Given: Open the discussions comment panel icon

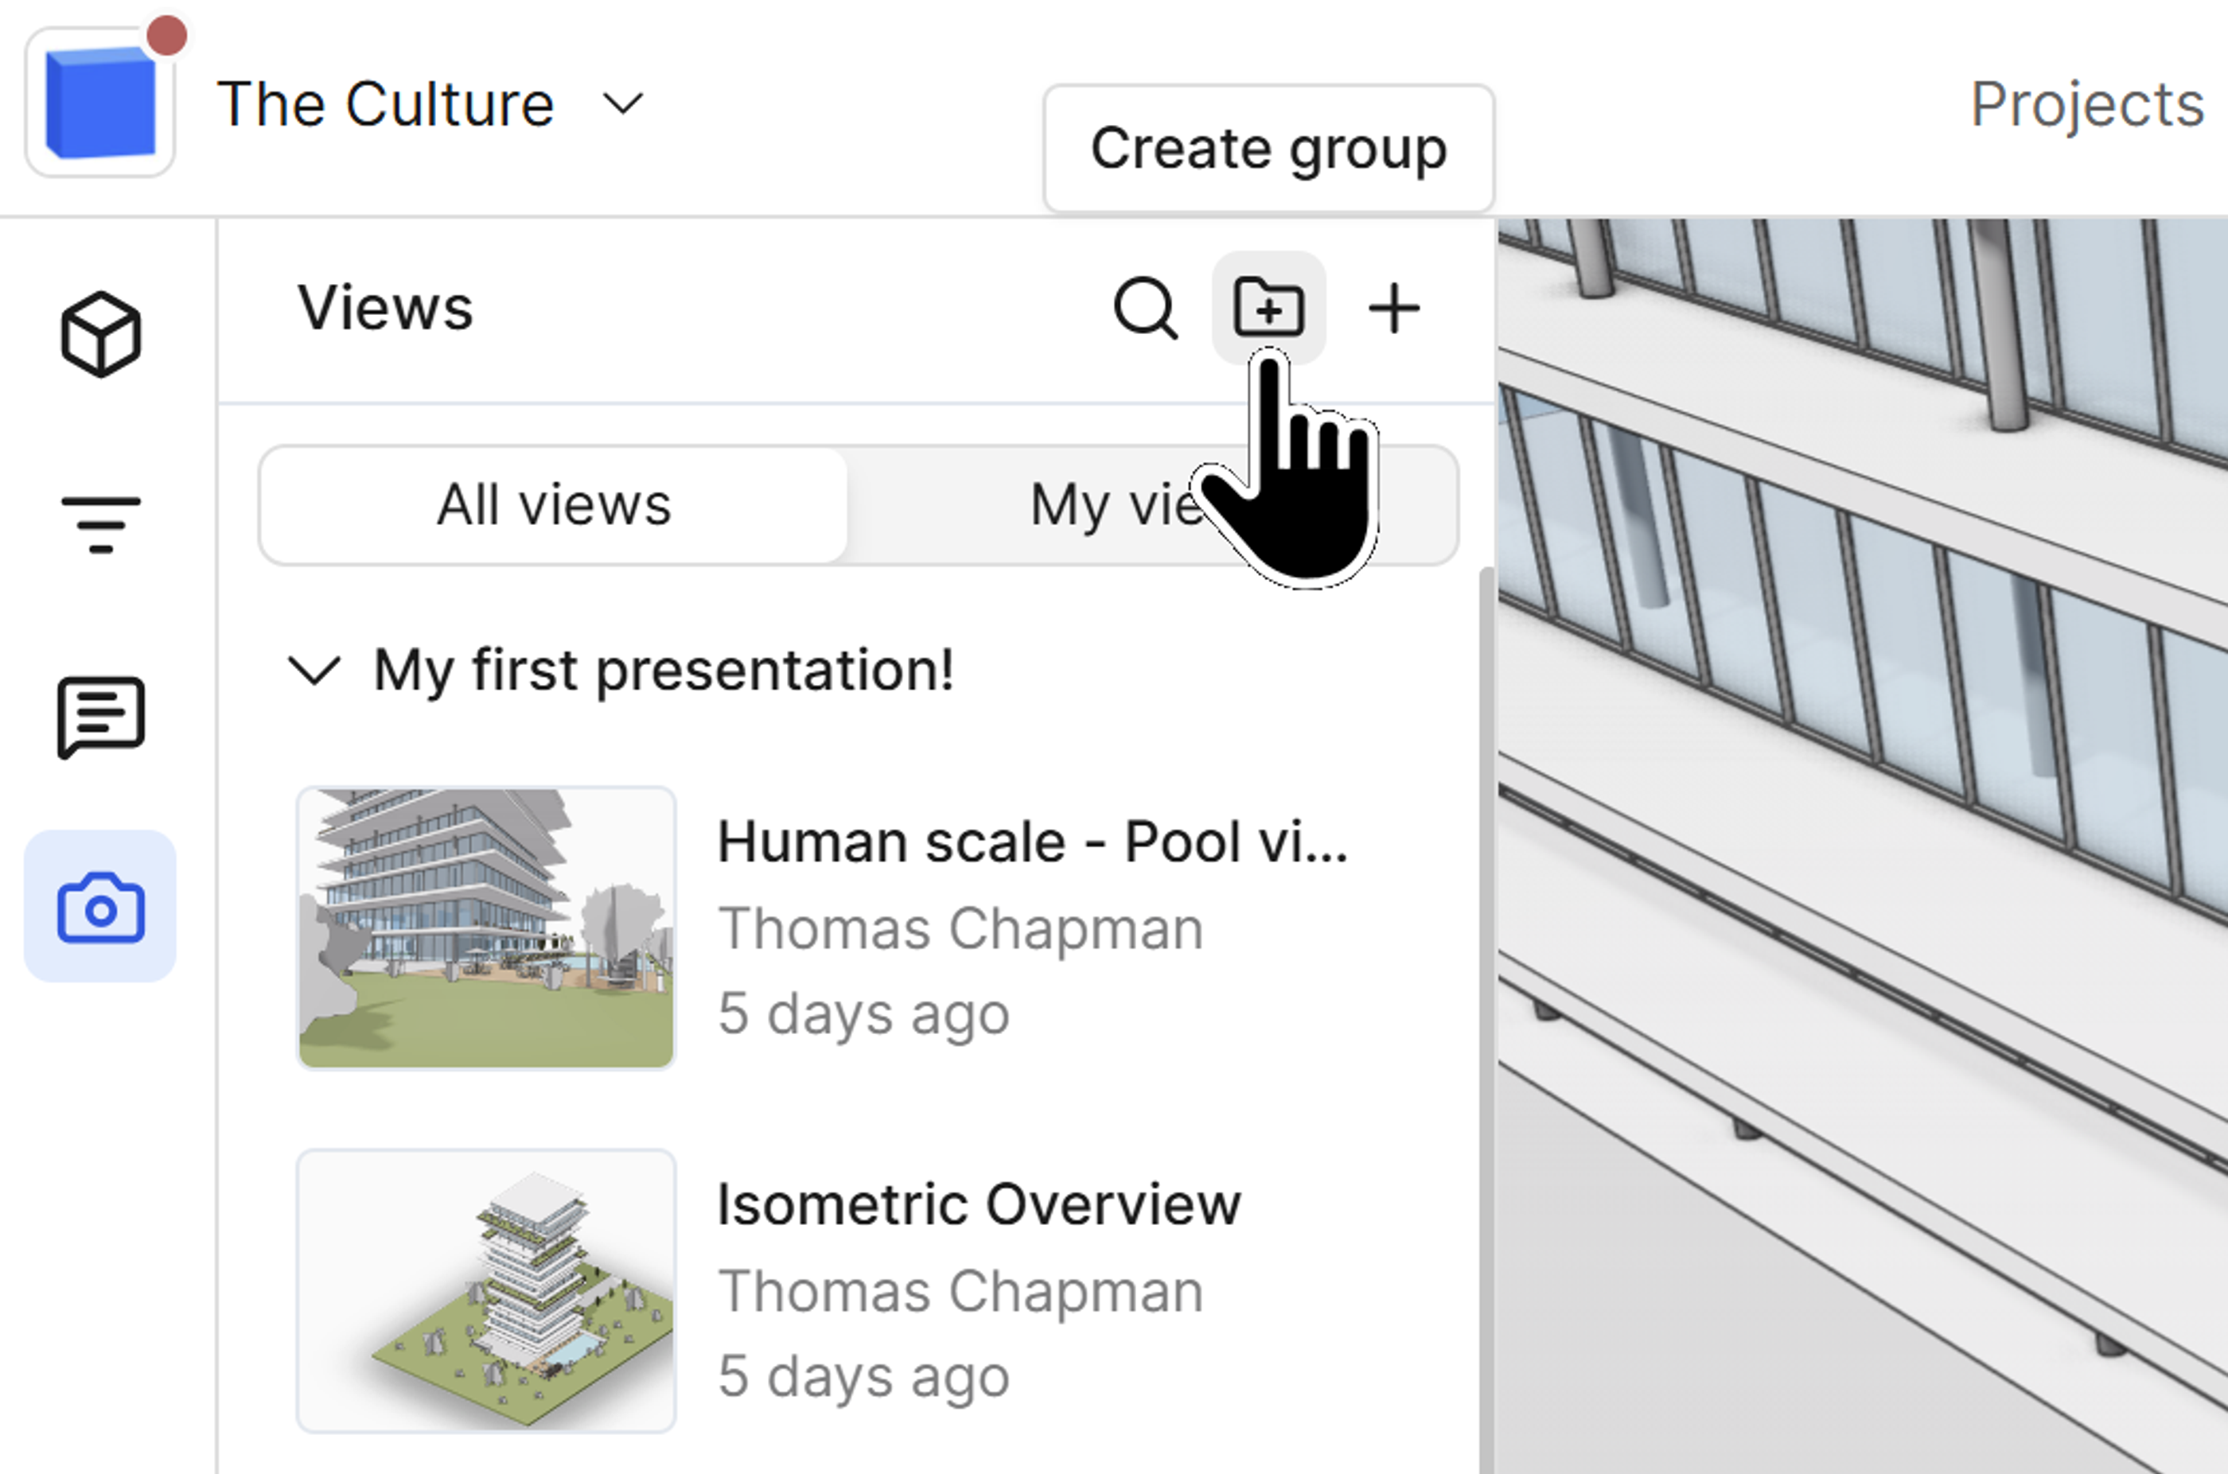Looking at the screenshot, I should (x=100, y=717).
